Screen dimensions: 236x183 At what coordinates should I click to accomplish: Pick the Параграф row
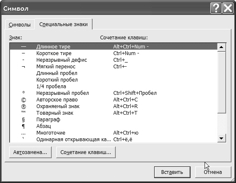[114, 120]
